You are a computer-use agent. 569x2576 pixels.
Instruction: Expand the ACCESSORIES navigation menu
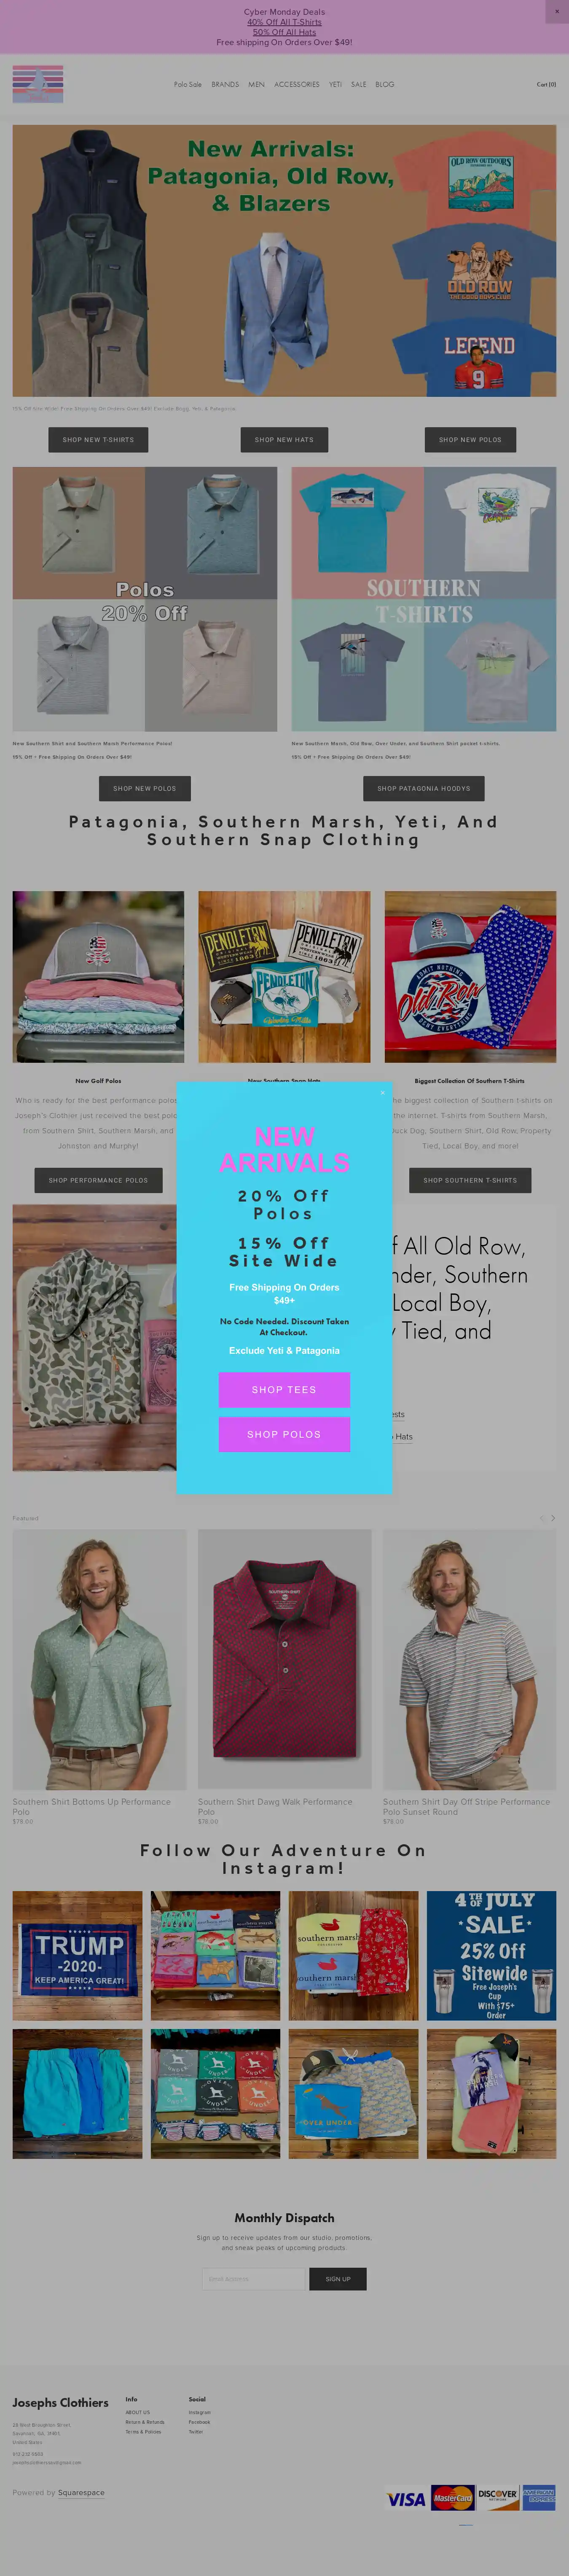[297, 84]
